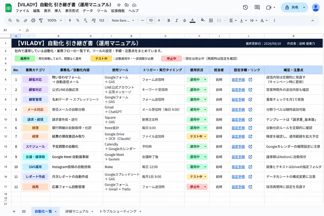Open the 123 number format menu
324x216 pixels.
coord(102,21)
